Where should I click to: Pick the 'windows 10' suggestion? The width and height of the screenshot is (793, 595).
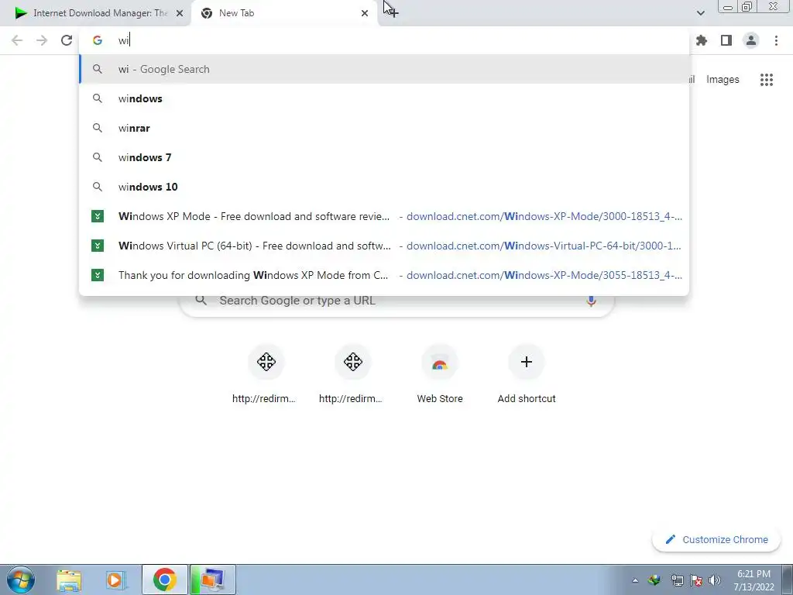pos(384,187)
